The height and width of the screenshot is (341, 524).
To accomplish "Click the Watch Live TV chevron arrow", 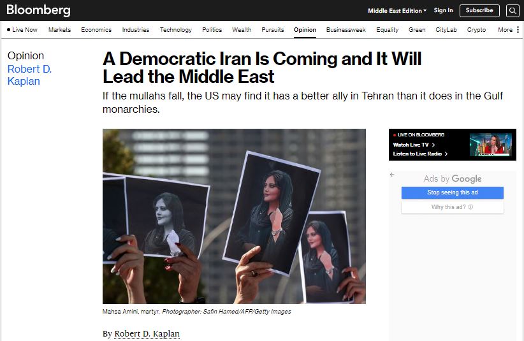I will 433,145.
